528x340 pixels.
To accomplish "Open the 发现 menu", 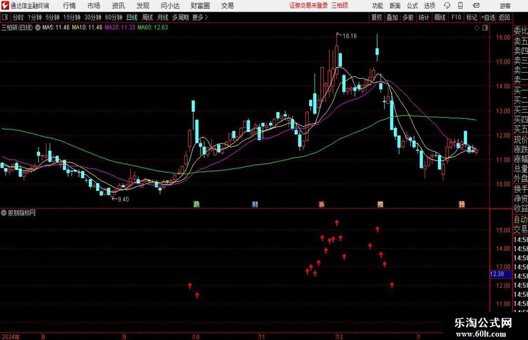I will 143,6.
